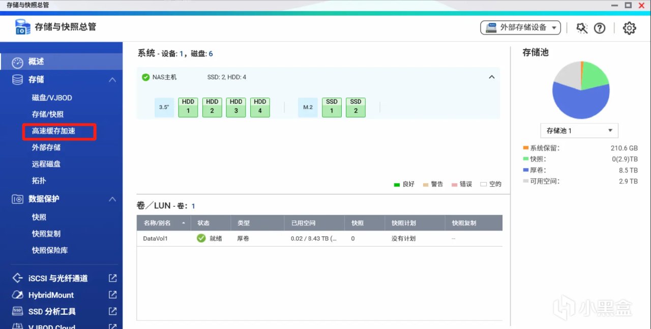The height and width of the screenshot is (329, 651).
Task: Open 存储/快照 in sidebar
Action: click(x=48, y=114)
